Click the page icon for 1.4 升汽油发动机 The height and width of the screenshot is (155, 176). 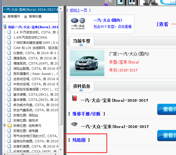[x=9, y=32]
